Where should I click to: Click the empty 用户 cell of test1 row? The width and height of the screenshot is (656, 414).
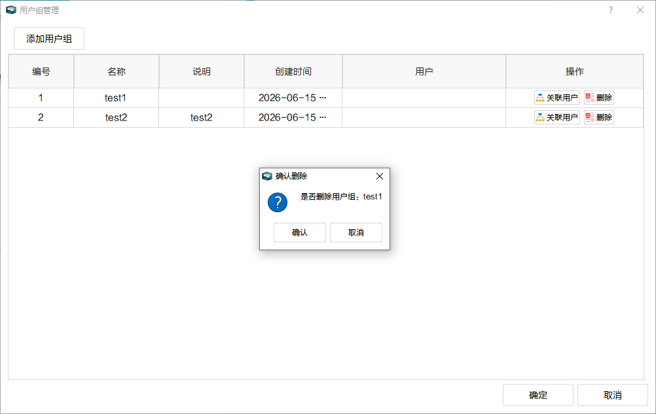[x=424, y=98]
